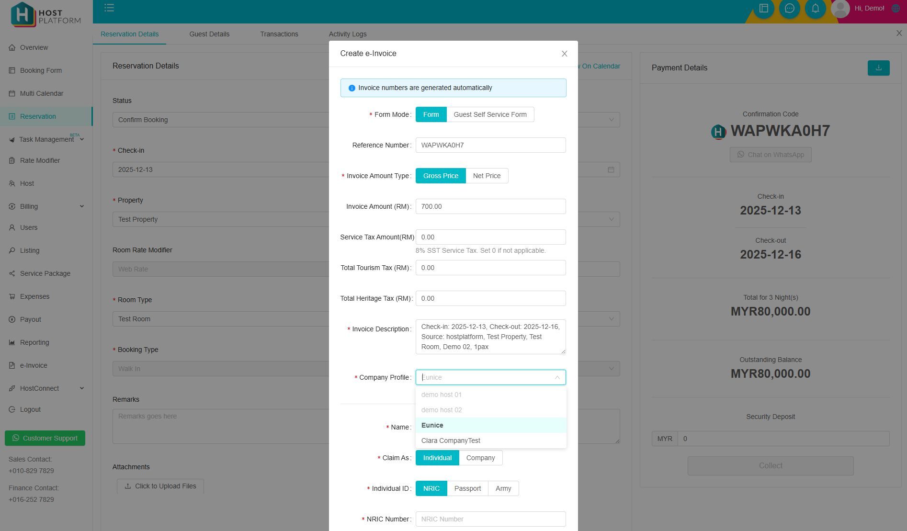Open the chat messages icon in header
This screenshot has width=907, height=531.
pyautogui.click(x=790, y=8)
